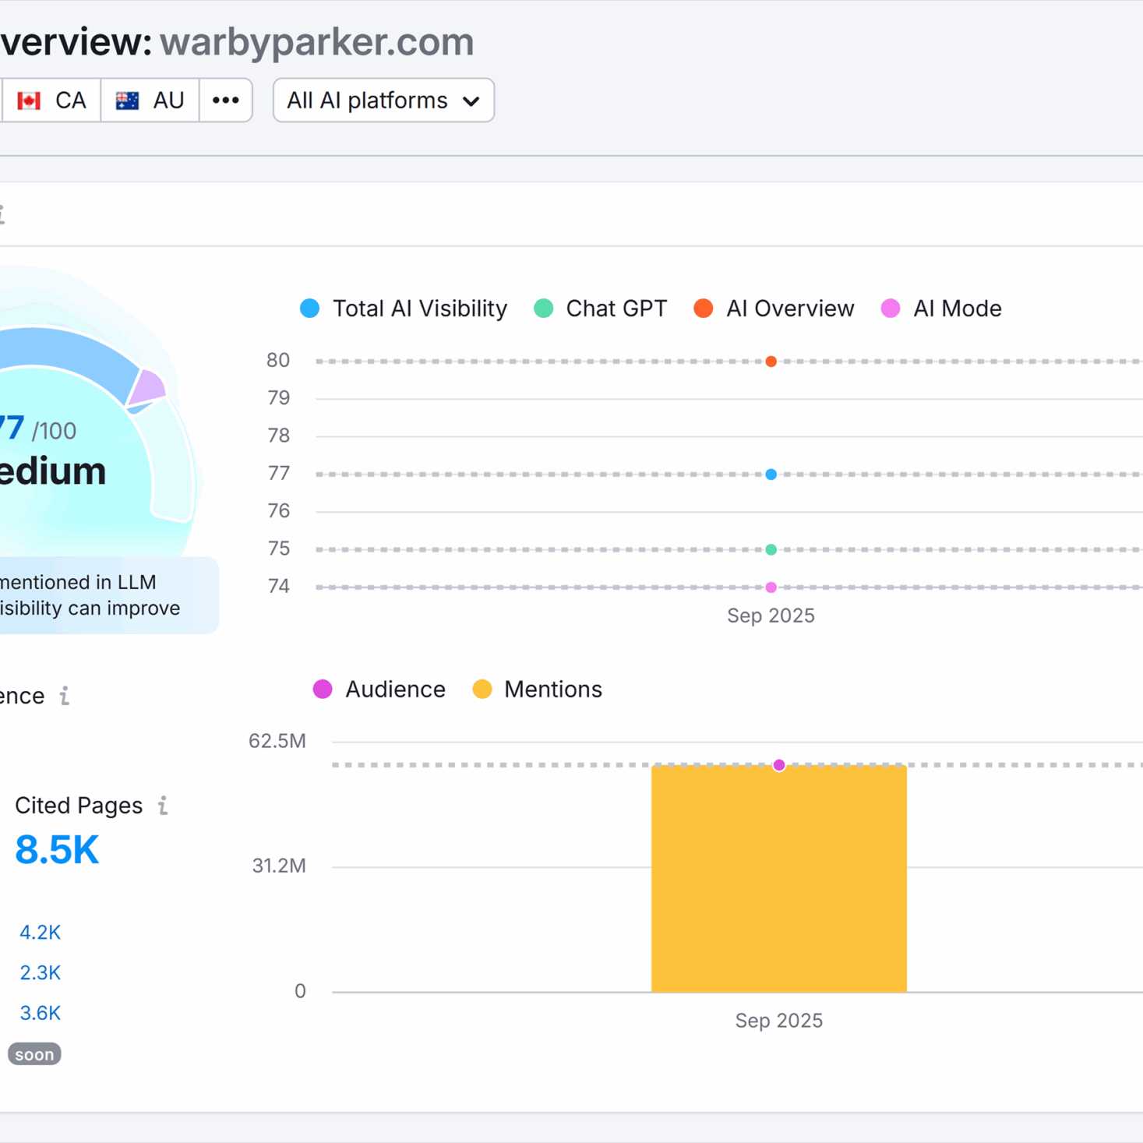Viewport: 1143px width, 1143px height.
Task: Select the CA country tab
Action: tap(52, 101)
